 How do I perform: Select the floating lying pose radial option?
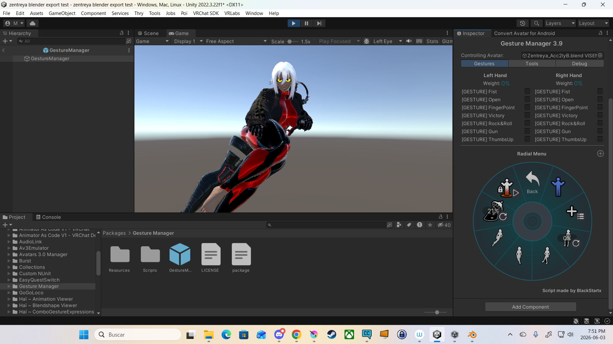(497, 238)
